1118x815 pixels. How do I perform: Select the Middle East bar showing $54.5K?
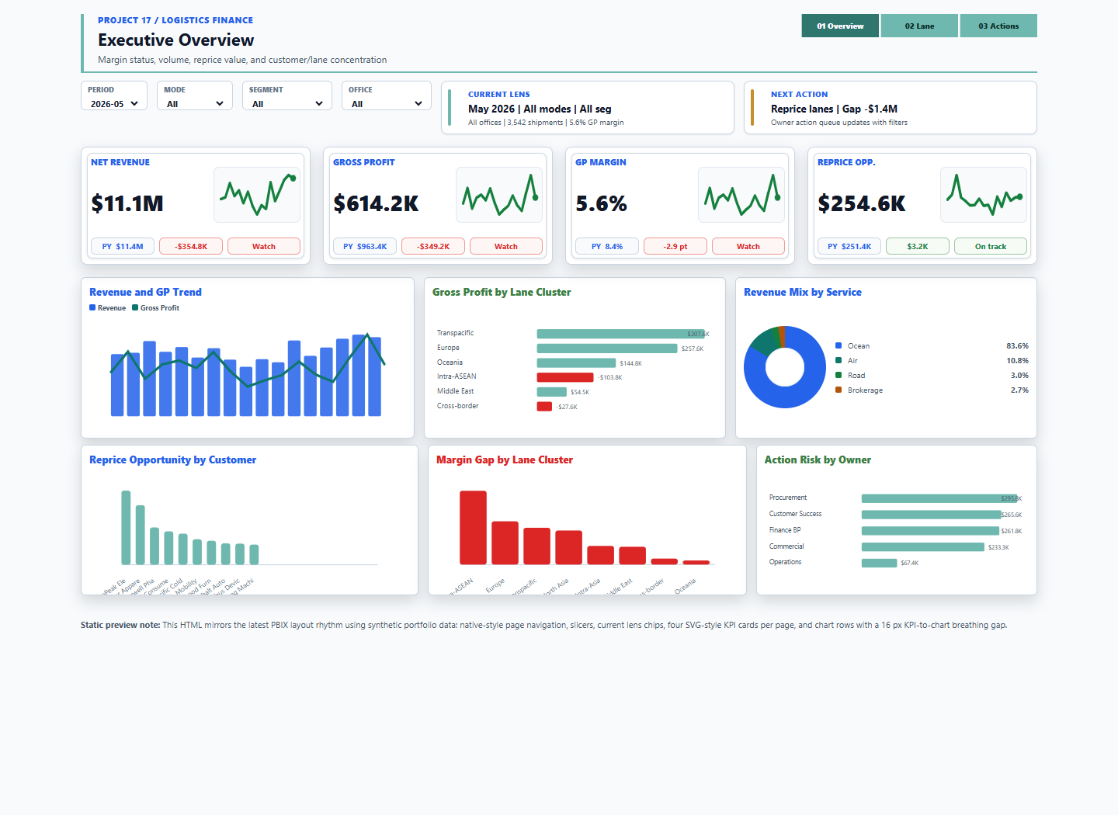coord(552,392)
